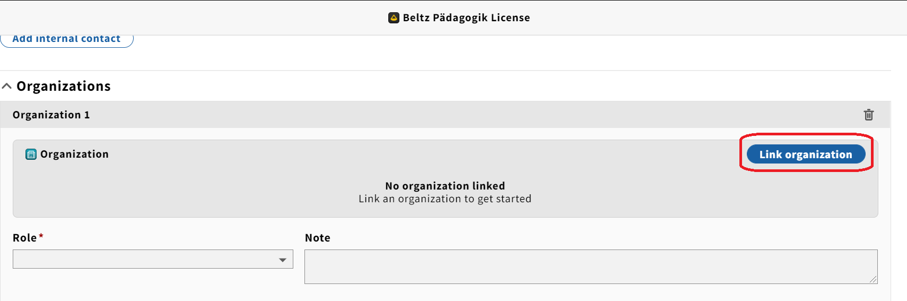Click the Link organization button
The height and width of the screenshot is (301, 907).
[x=806, y=154]
